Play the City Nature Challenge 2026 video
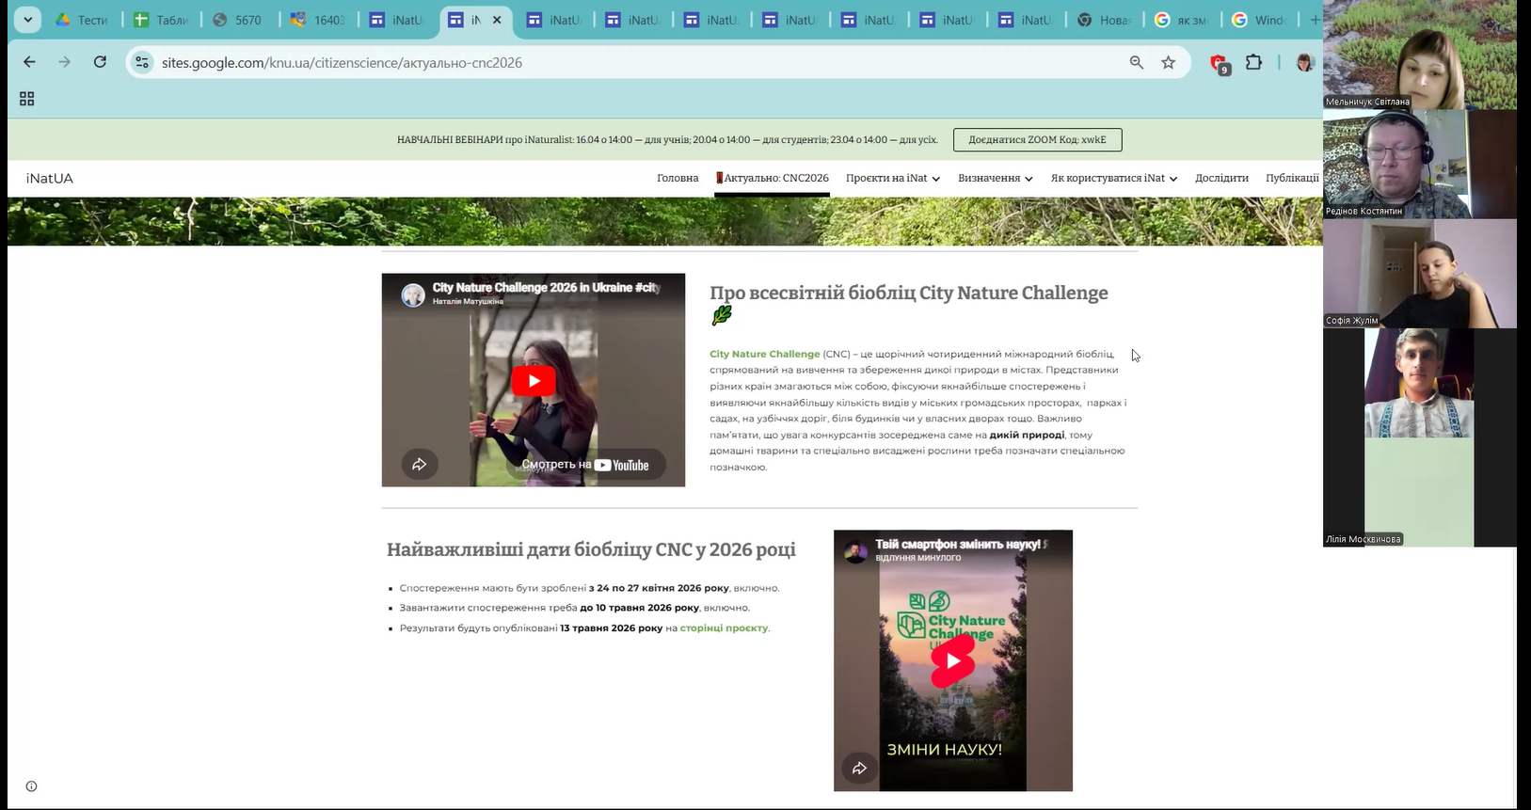The width and height of the screenshot is (1531, 810). (534, 380)
